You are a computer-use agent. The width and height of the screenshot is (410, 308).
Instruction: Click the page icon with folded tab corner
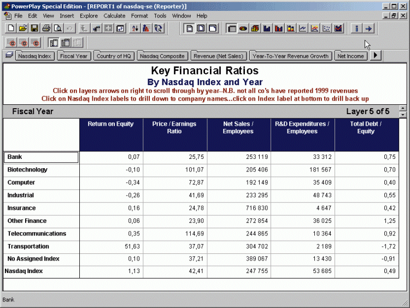(213, 28)
